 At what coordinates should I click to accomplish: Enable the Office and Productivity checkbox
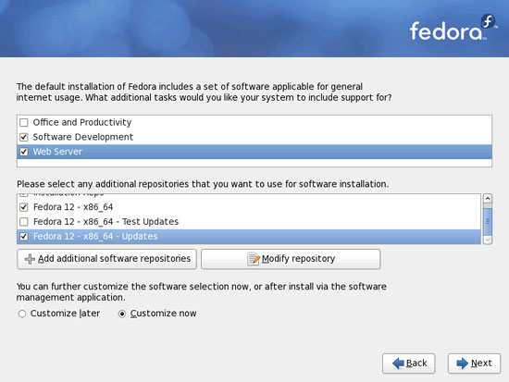pyautogui.click(x=24, y=123)
